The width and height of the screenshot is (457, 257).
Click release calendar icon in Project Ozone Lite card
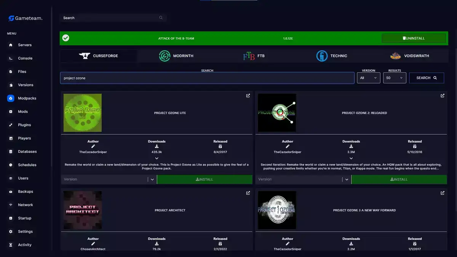[x=220, y=147]
